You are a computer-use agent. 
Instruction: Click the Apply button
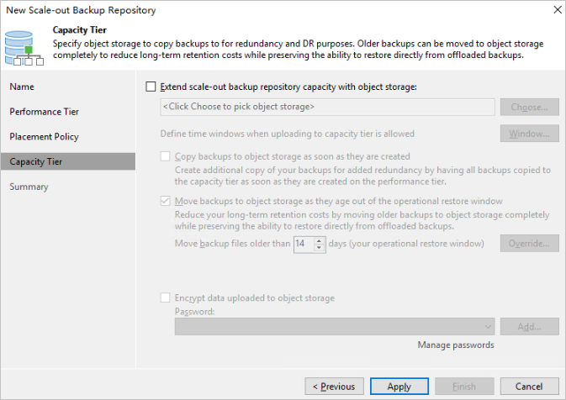click(399, 387)
